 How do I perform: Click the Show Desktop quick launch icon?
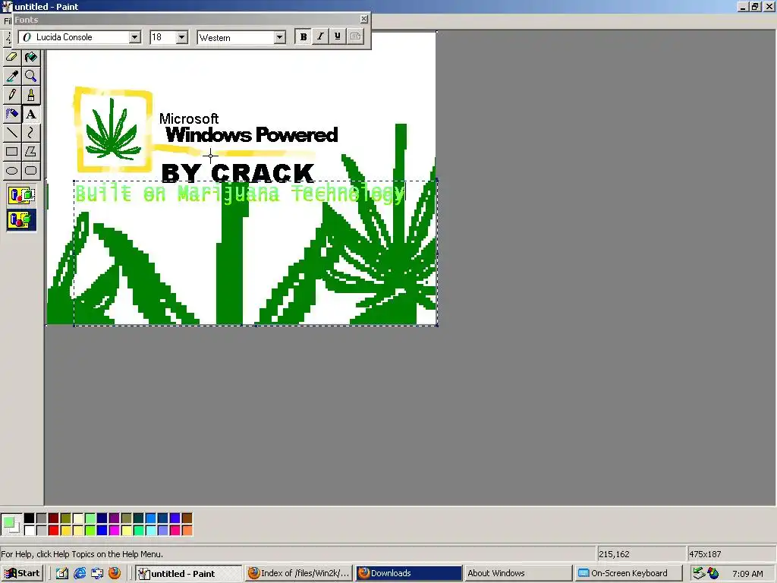click(62, 573)
